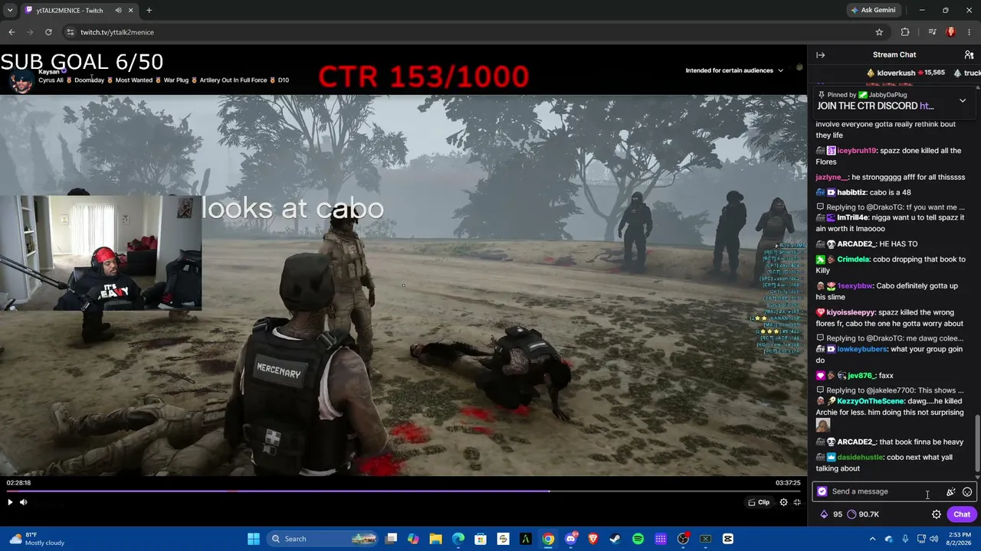Open Chrome extensions puzzle icon
Screen dimensions: 981x551
(x=905, y=32)
